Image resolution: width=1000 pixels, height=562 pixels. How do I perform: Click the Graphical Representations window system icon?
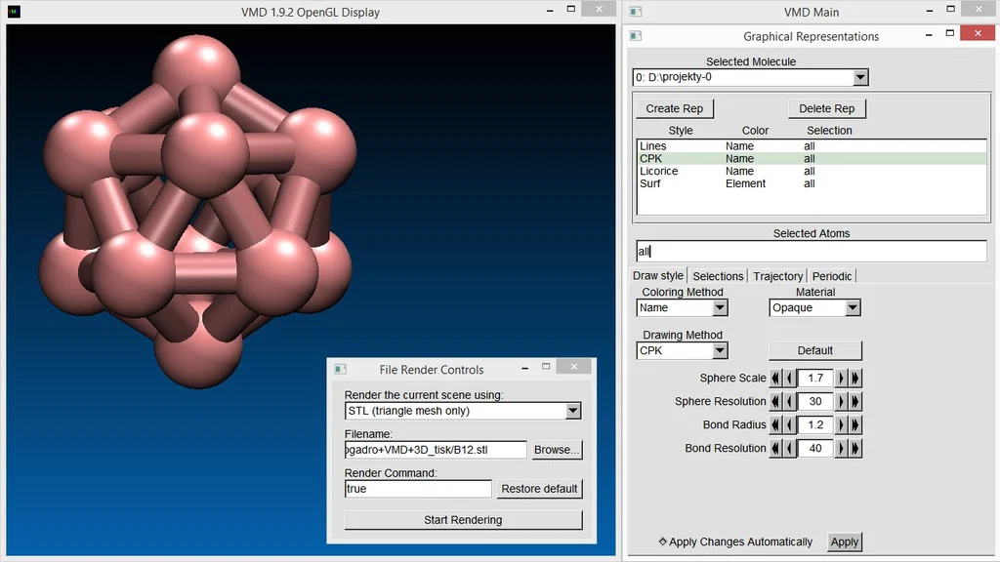[635, 36]
